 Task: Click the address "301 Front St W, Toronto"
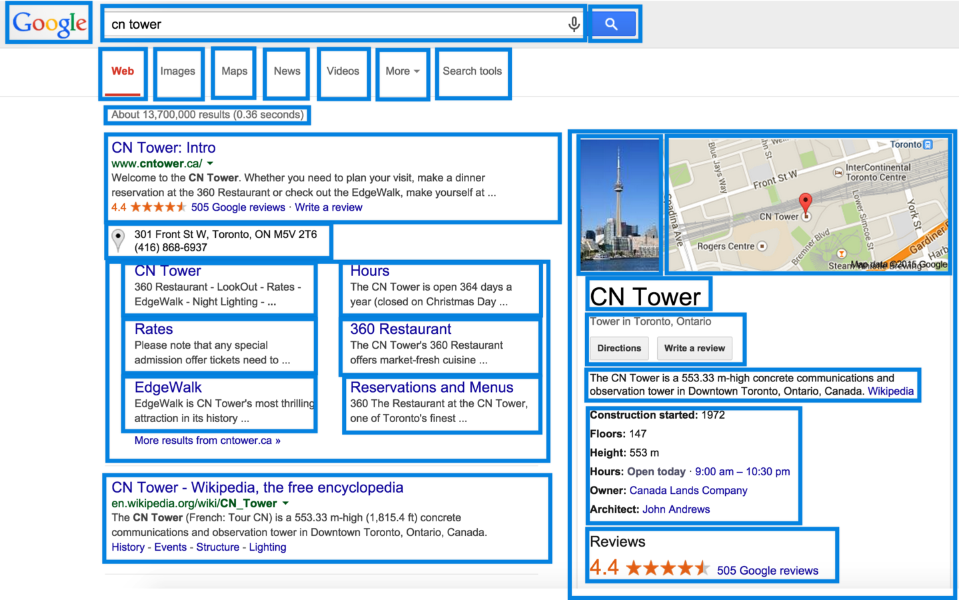(x=226, y=234)
